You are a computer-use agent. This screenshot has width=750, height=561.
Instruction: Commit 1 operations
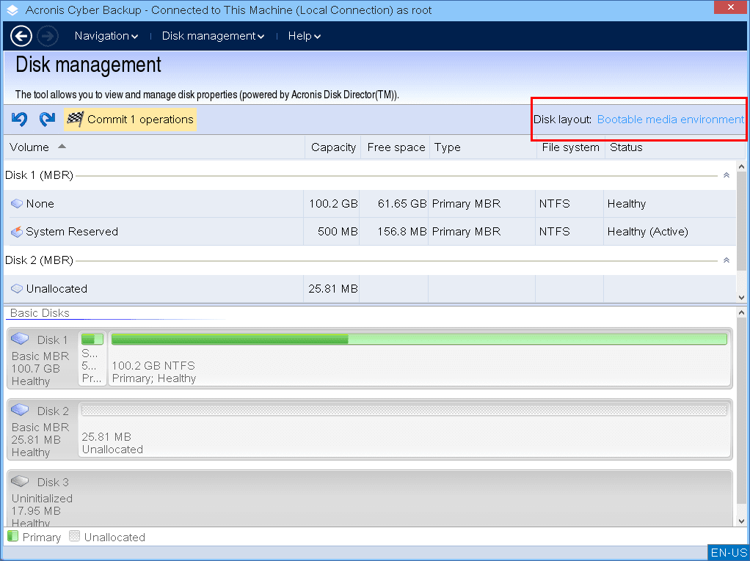(x=130, y=120)
